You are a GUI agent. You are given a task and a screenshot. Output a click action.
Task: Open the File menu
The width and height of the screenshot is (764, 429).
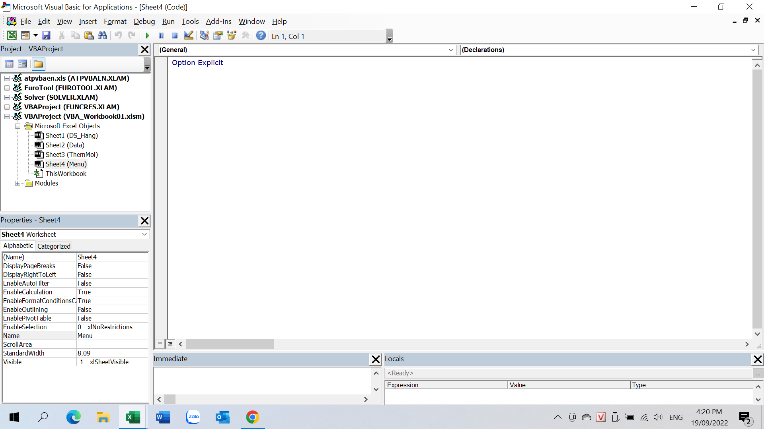(x=26, y=21)
